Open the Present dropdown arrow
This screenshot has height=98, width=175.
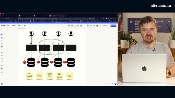point(109,26)
